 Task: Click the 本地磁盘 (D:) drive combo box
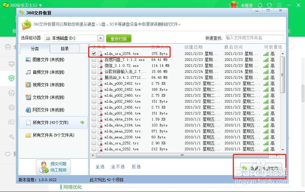[74, 38]
